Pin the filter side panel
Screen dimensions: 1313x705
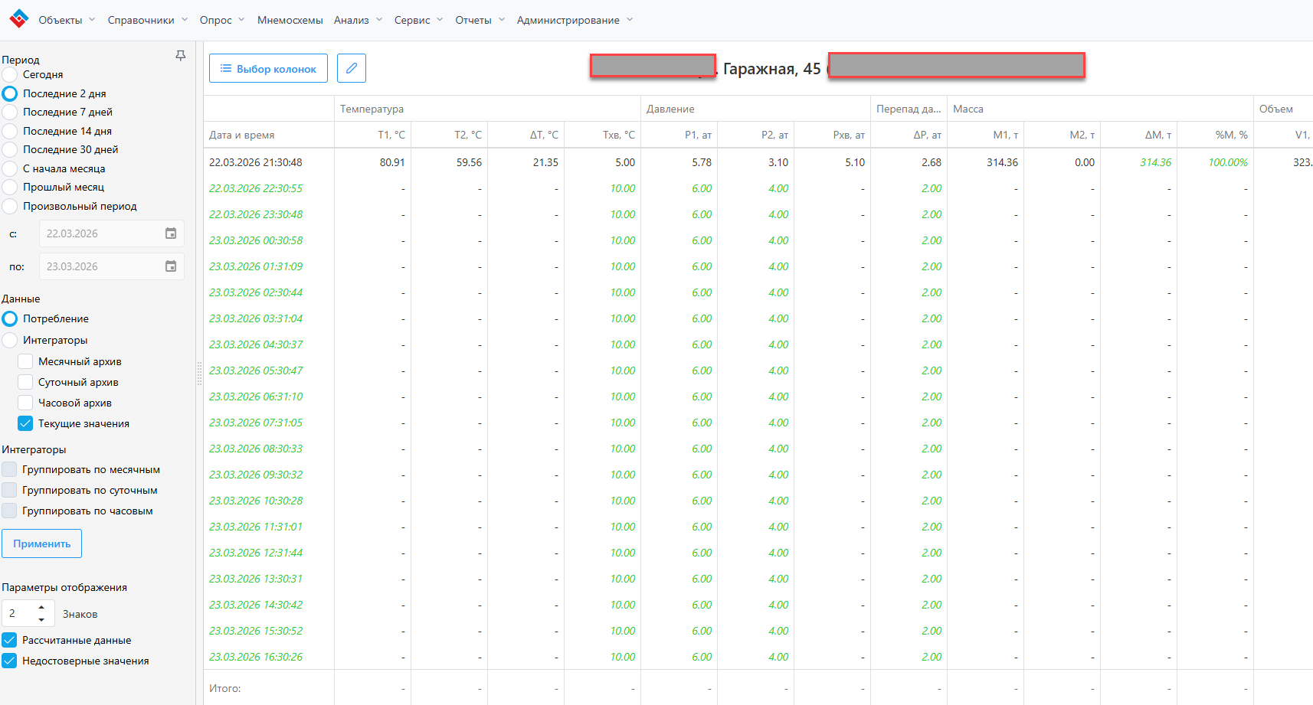pyautogui.click(x=181, y=56)
